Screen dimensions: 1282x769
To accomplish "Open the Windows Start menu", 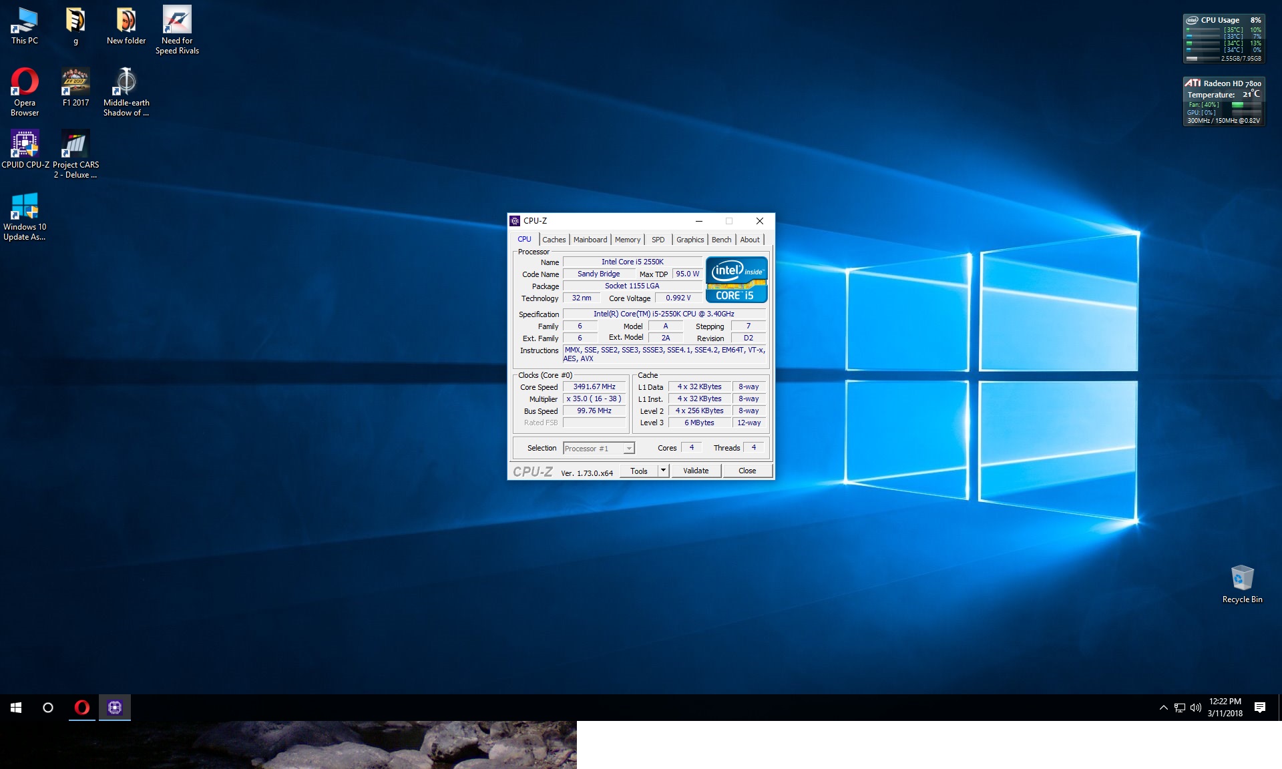I will [x=16, y=708].
